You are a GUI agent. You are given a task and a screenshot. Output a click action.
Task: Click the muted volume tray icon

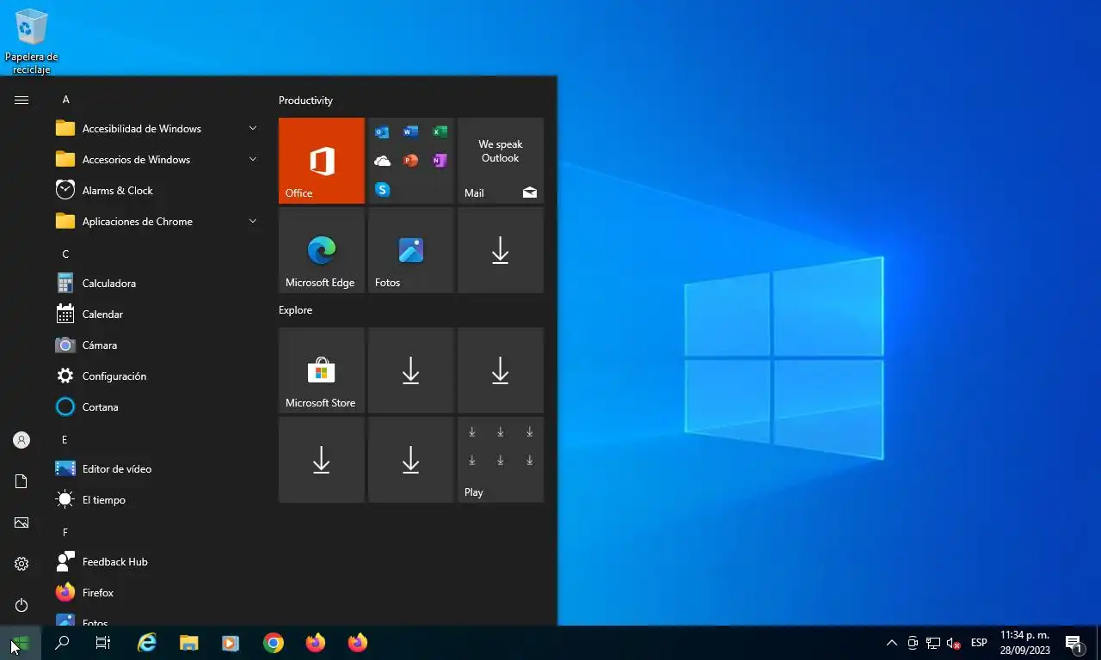(953, 643)
